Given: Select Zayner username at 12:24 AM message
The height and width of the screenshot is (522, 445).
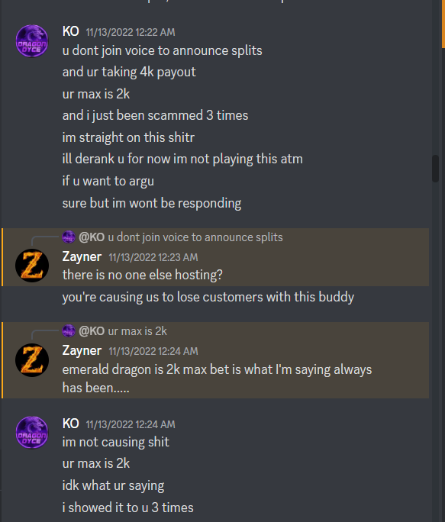Looking at the screenshot, I should tap(82, 350).
